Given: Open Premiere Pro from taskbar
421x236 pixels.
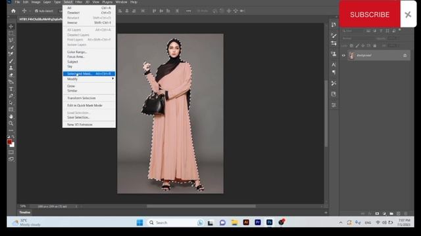Looking at the screenshot, I should click(258, 222).
